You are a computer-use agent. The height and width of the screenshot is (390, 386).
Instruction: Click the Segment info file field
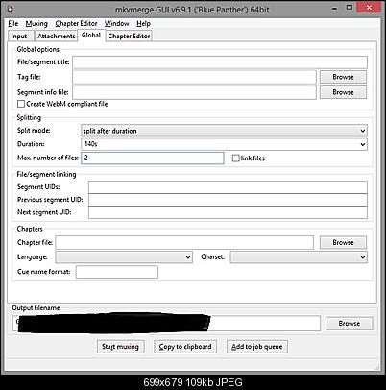(194, 92)
